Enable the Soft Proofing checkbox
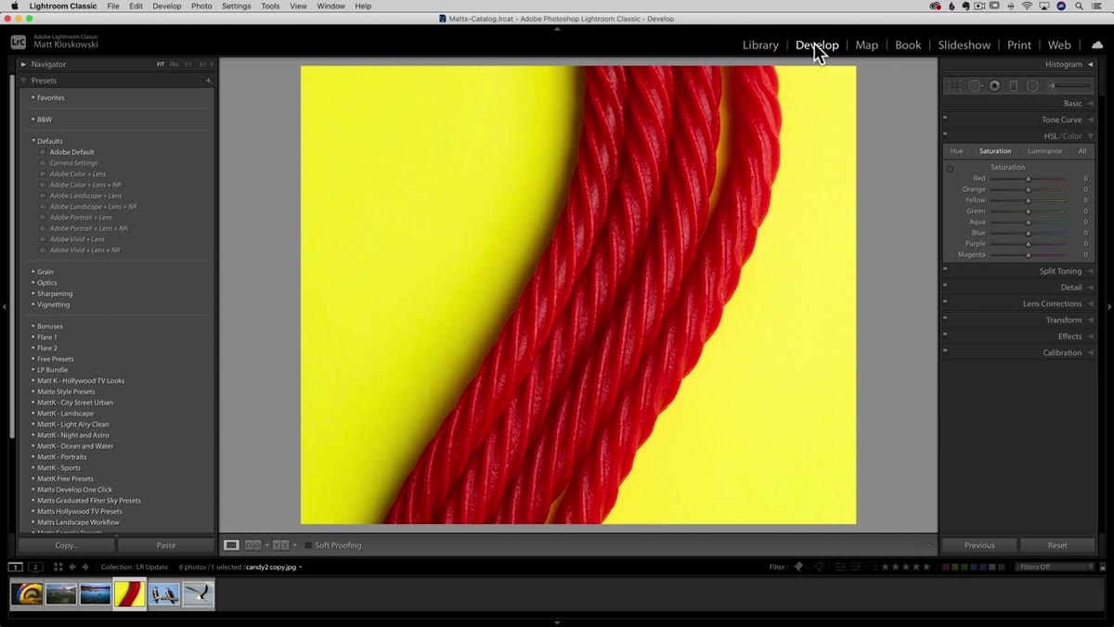1114x627 pixels. 308,545
